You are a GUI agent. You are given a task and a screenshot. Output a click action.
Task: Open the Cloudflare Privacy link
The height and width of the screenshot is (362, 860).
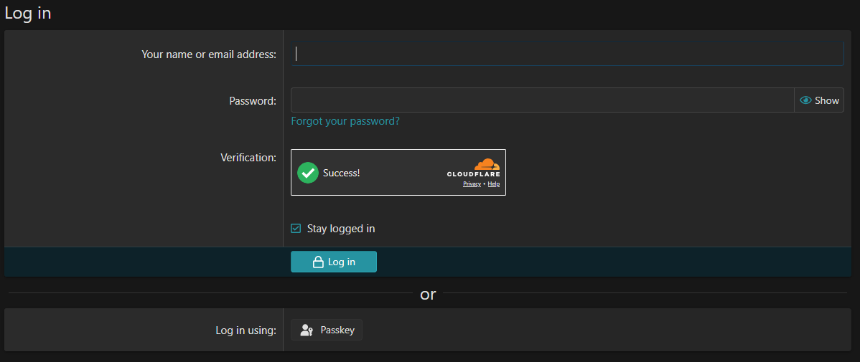(472, 184)
